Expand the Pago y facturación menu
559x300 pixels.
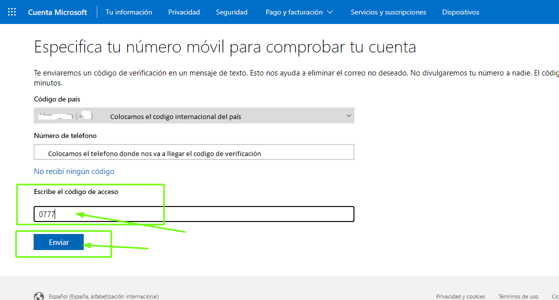point(294,12)
